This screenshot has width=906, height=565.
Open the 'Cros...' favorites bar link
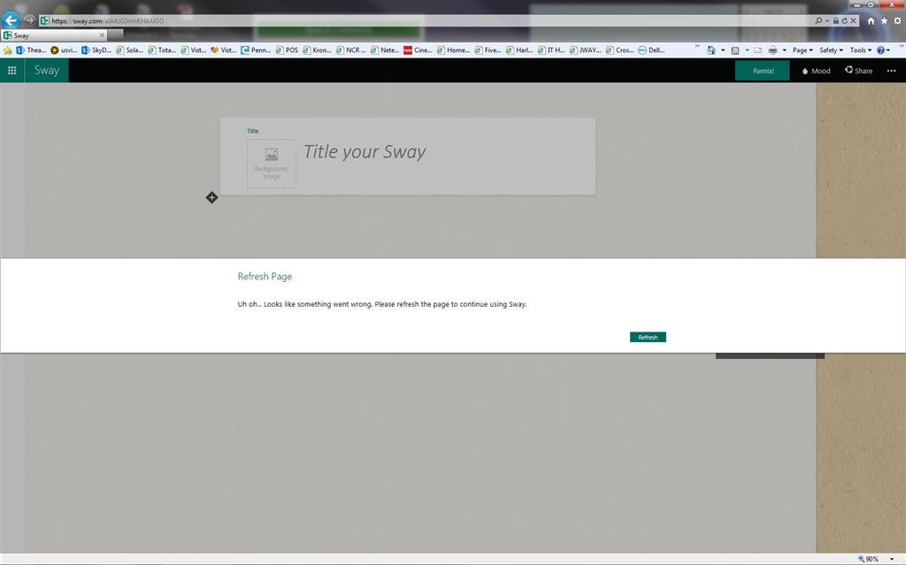[x=619, y=50]
